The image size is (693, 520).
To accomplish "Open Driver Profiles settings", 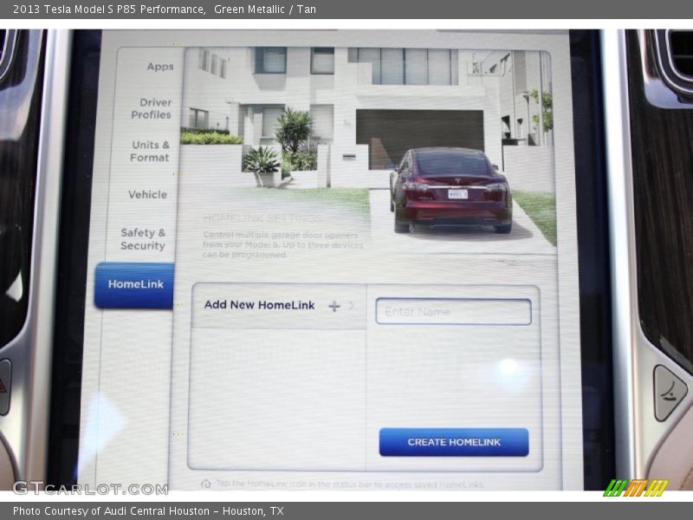I will (152, 108).
